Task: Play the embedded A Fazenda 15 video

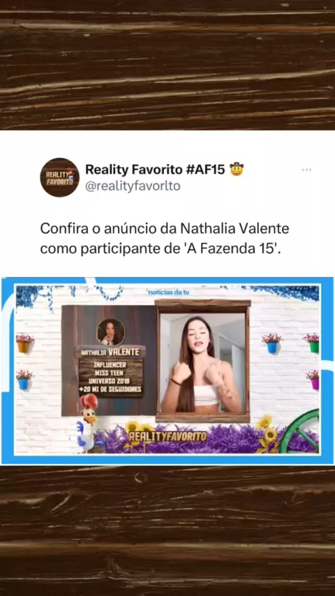Action: tap(167, 371)
